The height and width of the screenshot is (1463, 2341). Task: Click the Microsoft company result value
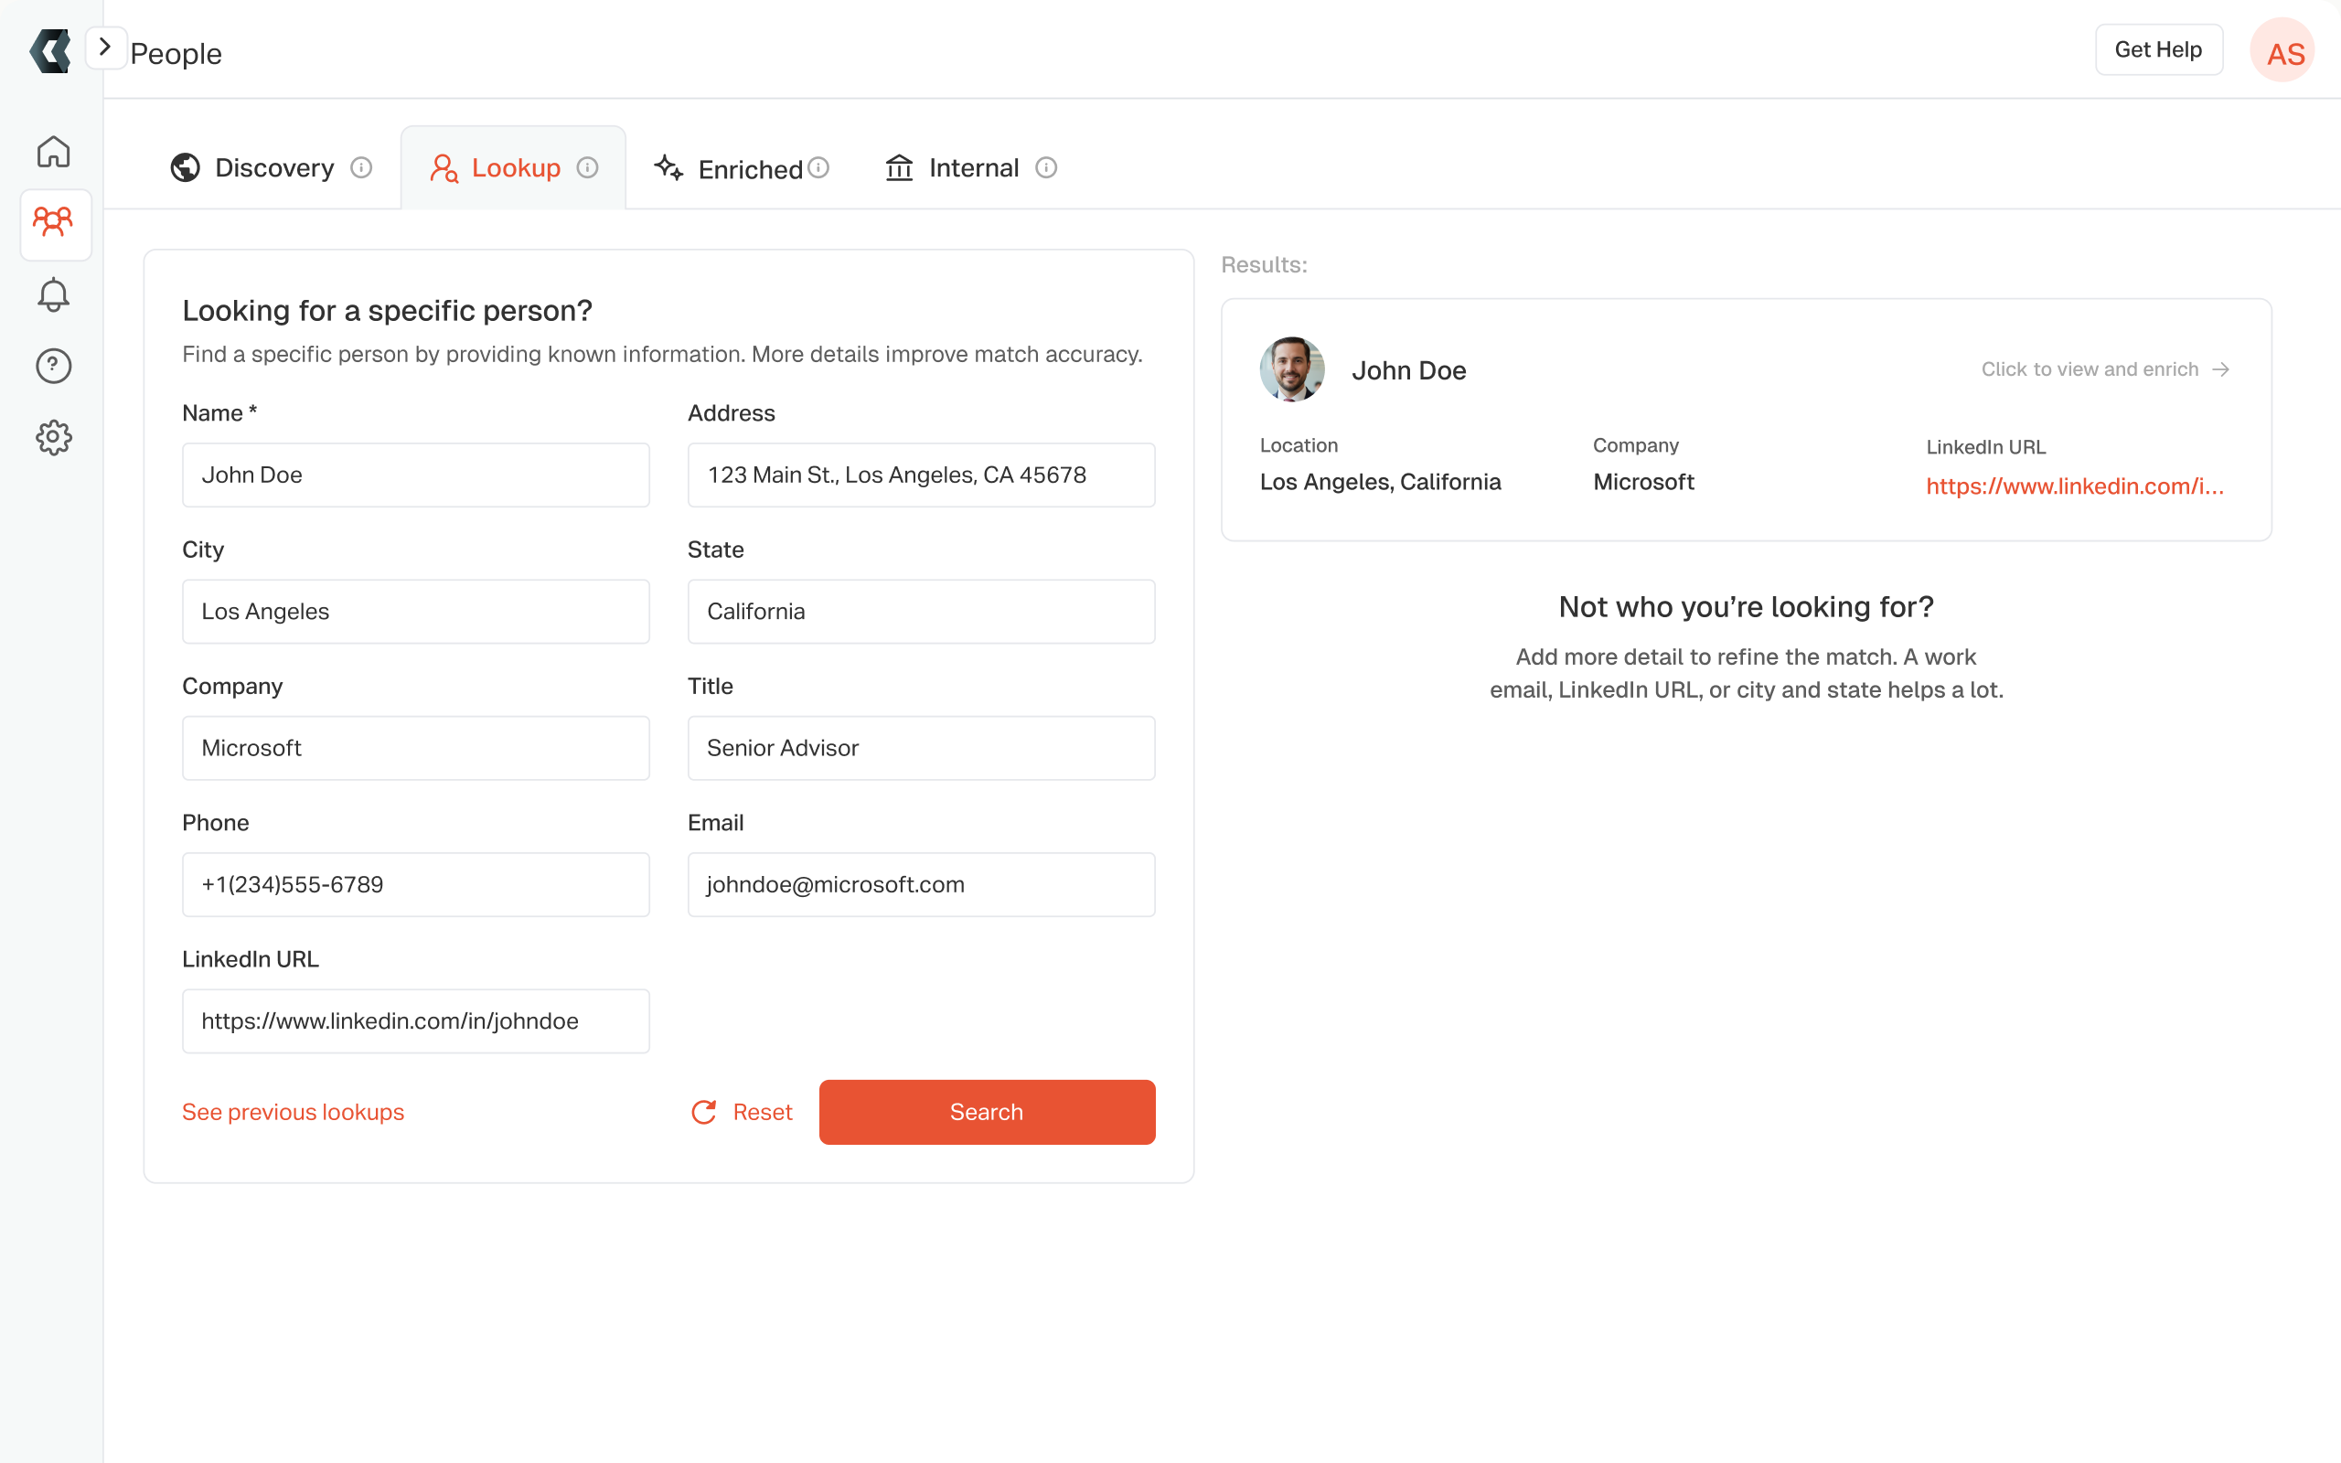1643,482
